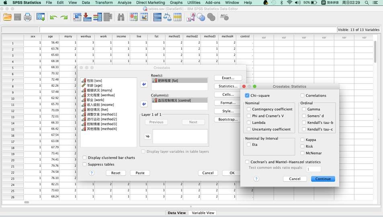Check Phi and Cramer's V option
The image size is (383, 217).
[x=249, y=116]
